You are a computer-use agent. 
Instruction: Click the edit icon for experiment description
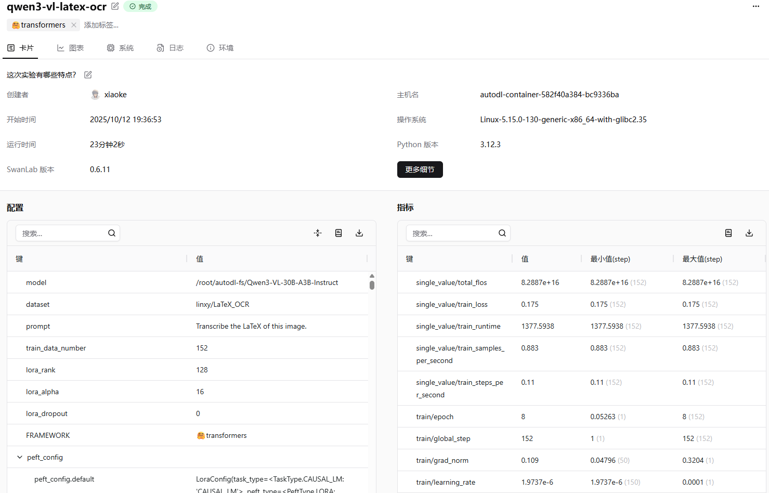(88, 75)
